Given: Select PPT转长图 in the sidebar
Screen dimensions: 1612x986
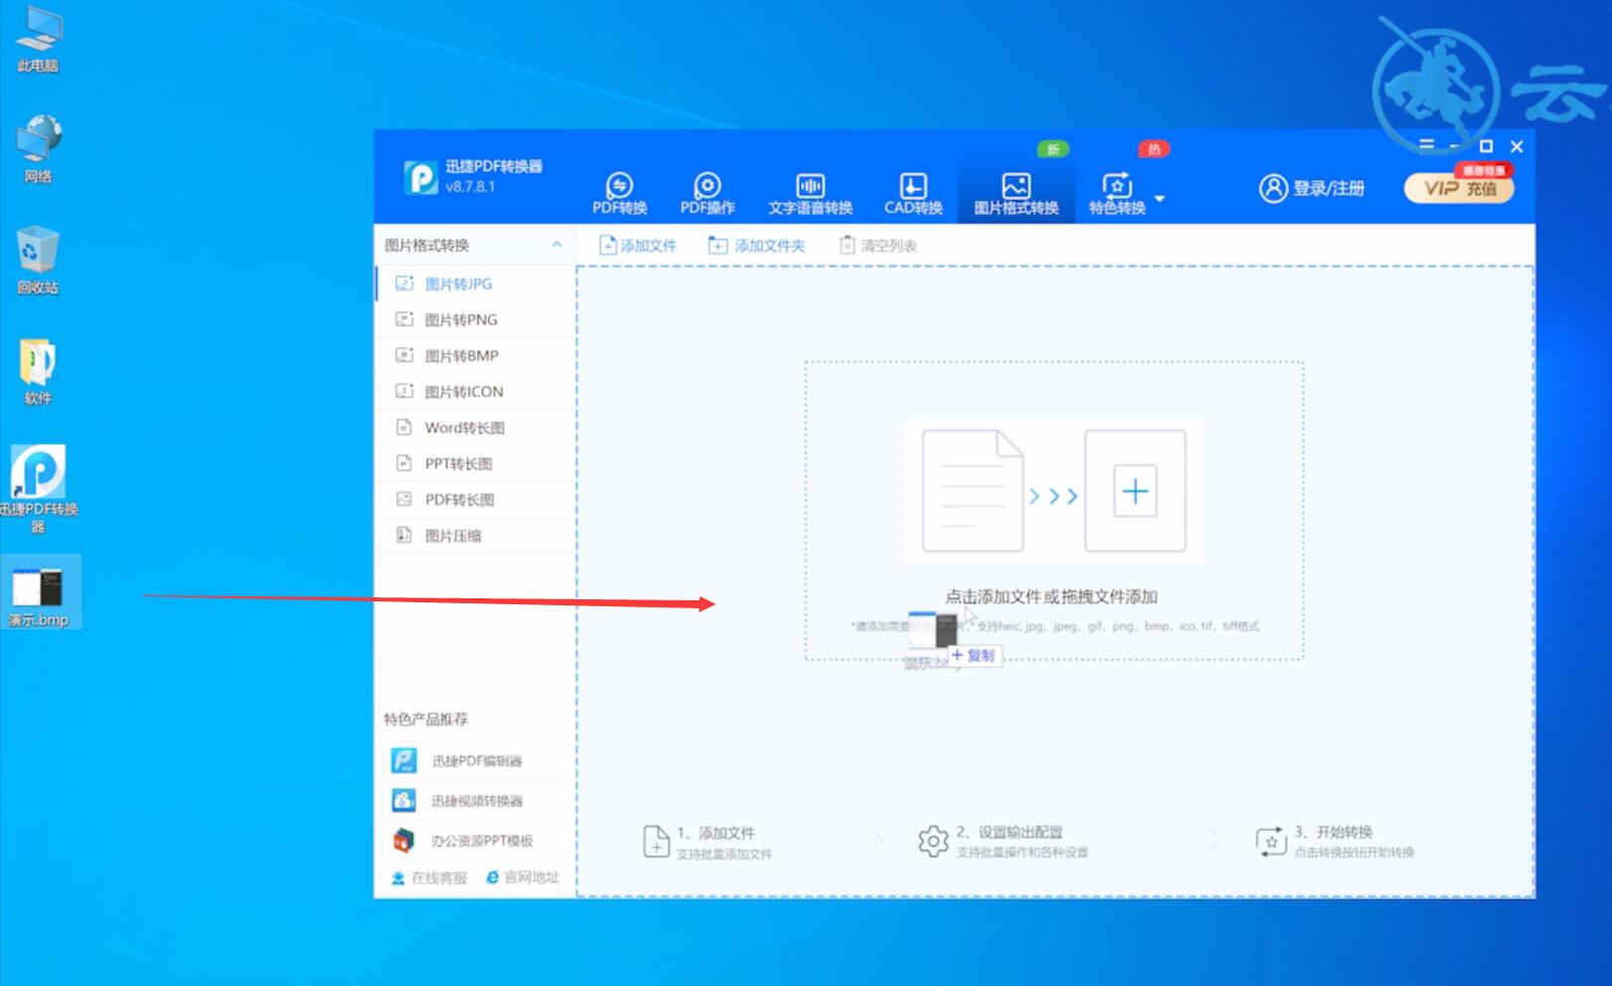Looking at the screenshot, I should tap(476, 463).
